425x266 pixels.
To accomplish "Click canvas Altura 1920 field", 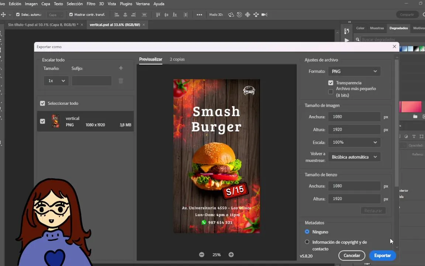I will [x=354, y=199].
